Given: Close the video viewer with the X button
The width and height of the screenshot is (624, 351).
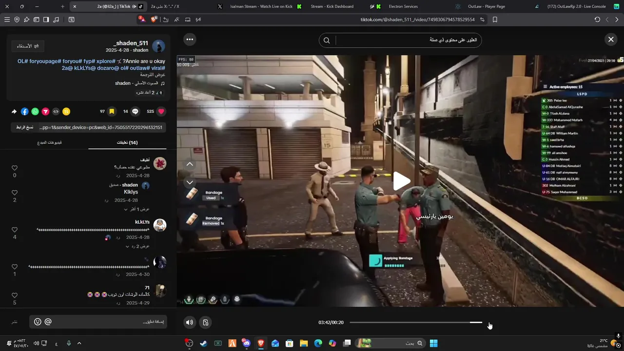Looking at the screenshot, I should (611, 39).
